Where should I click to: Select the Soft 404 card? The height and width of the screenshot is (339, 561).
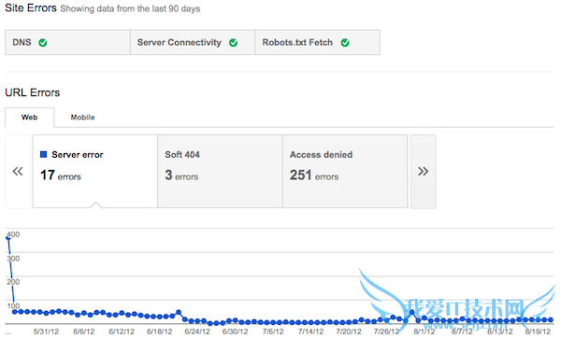[x=220, y=171]
